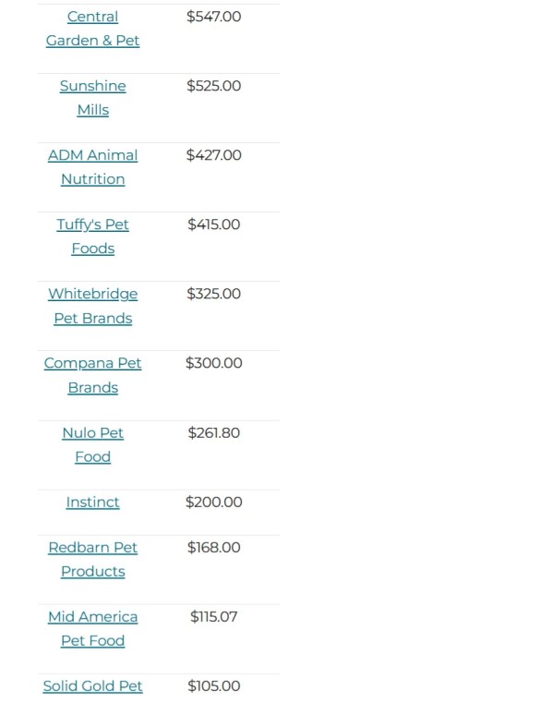
Task: Open the Whitebridge Pet Brands link
Action: [92, 306]
